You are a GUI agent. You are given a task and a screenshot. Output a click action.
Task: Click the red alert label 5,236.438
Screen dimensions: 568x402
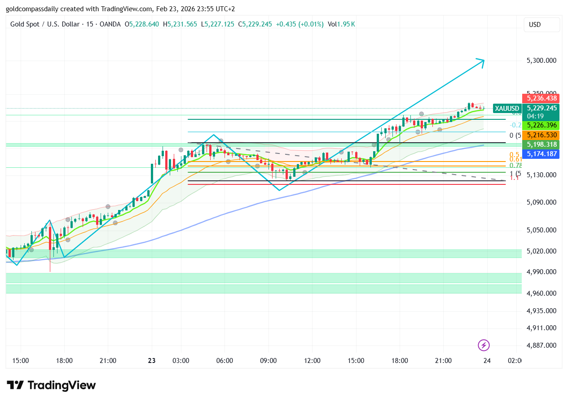[541, 98]
